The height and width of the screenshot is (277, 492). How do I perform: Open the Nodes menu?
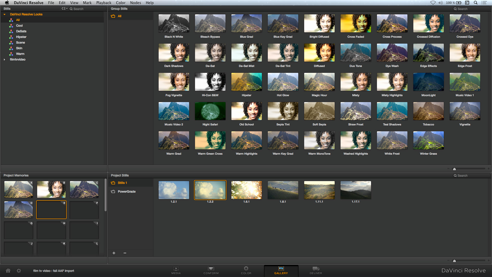pyautogui.click(x=135, y=3)
